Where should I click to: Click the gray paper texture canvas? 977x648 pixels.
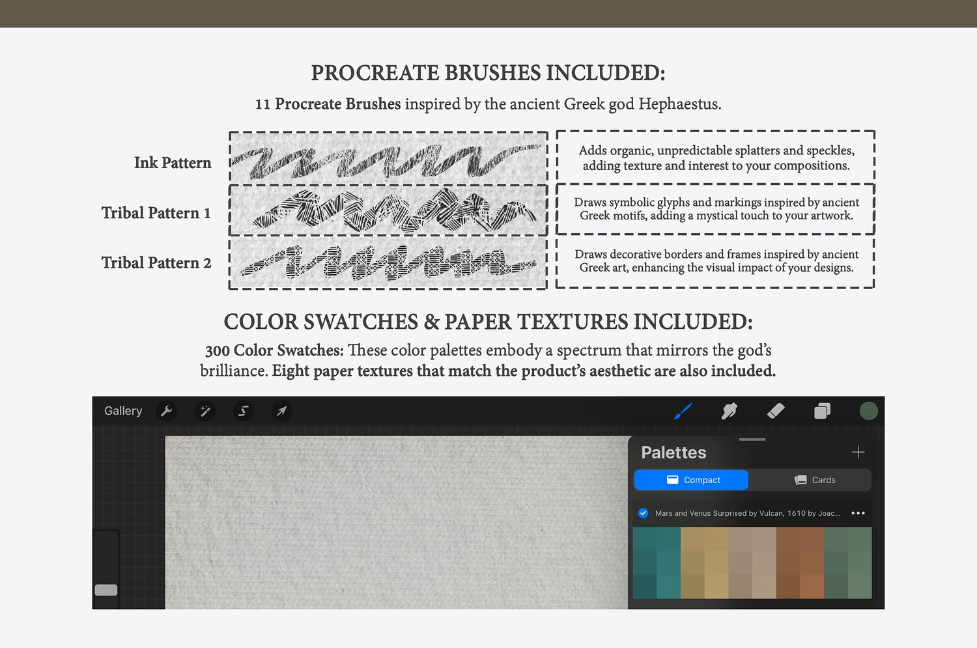pyautogui.click(x=396, y=522)
